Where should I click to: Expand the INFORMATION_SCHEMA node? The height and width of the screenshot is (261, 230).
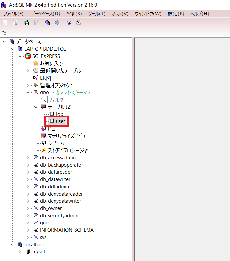point(28,230)
